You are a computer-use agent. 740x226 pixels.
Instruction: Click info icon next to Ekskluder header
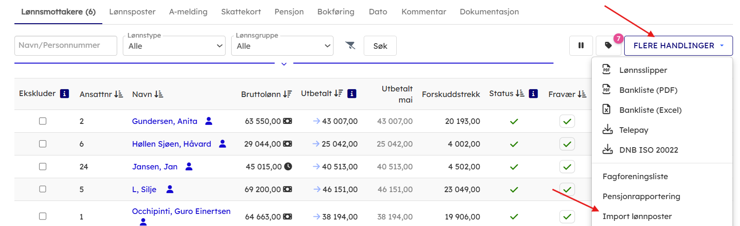pyautogui.click(x=65, y=94)
